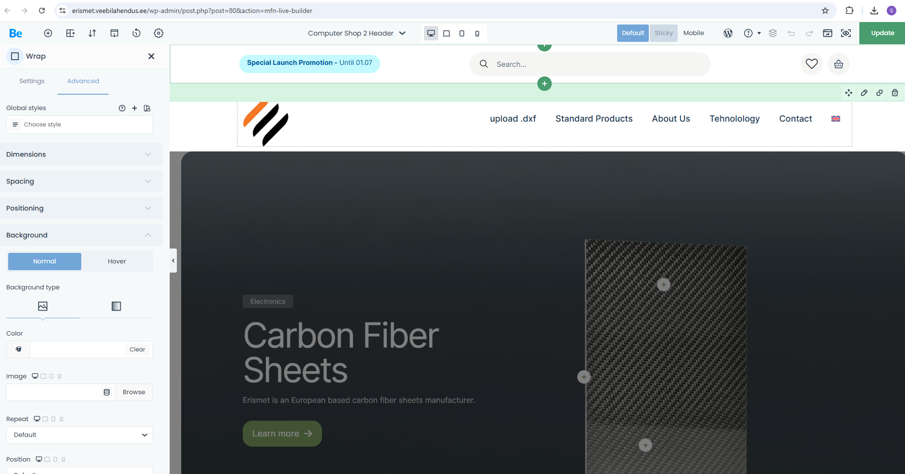Click the Learn more button
The height and width of the screenshot is (474, 905).
tap(282, 434)
